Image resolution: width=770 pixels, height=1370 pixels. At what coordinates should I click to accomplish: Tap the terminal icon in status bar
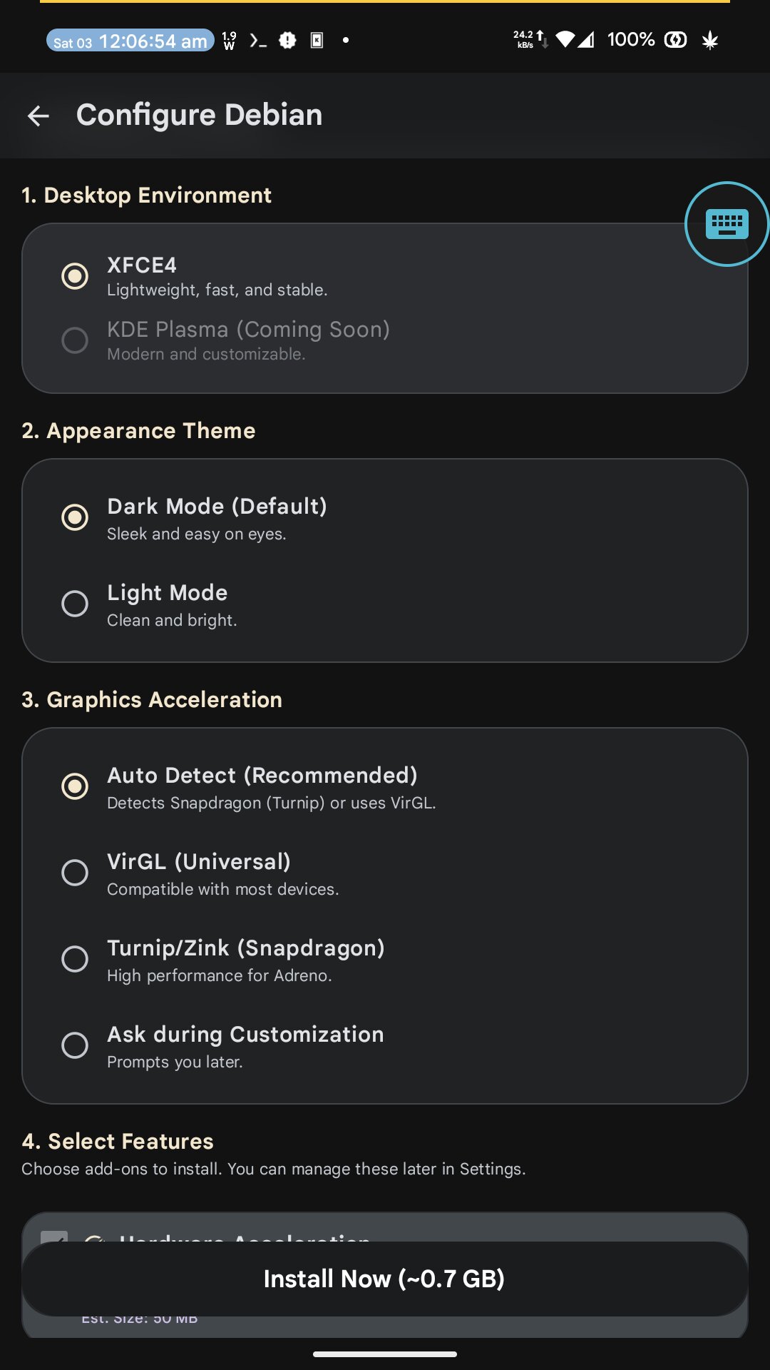click(258, 41)
